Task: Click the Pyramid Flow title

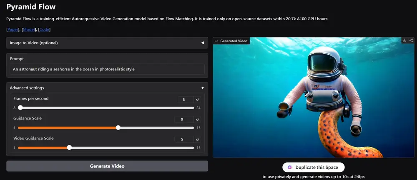Action: click(31, 7)
